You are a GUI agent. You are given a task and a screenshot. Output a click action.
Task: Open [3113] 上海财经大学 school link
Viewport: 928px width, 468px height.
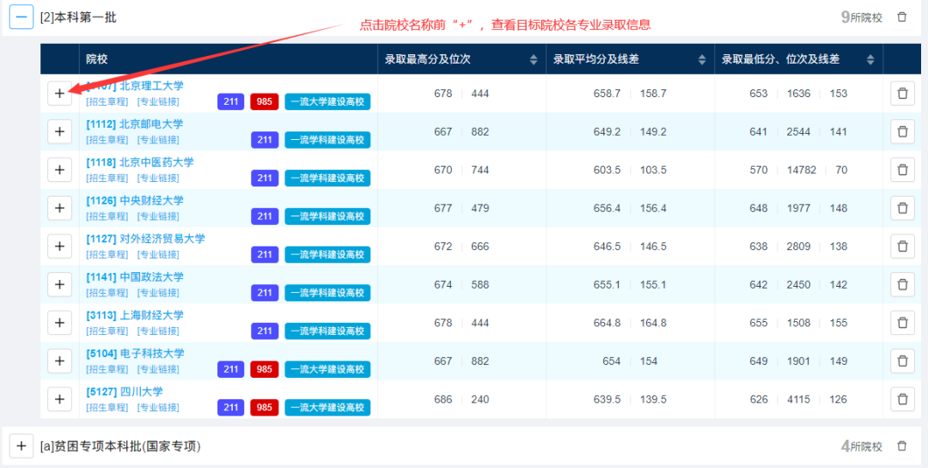click(x=135, y=315)
